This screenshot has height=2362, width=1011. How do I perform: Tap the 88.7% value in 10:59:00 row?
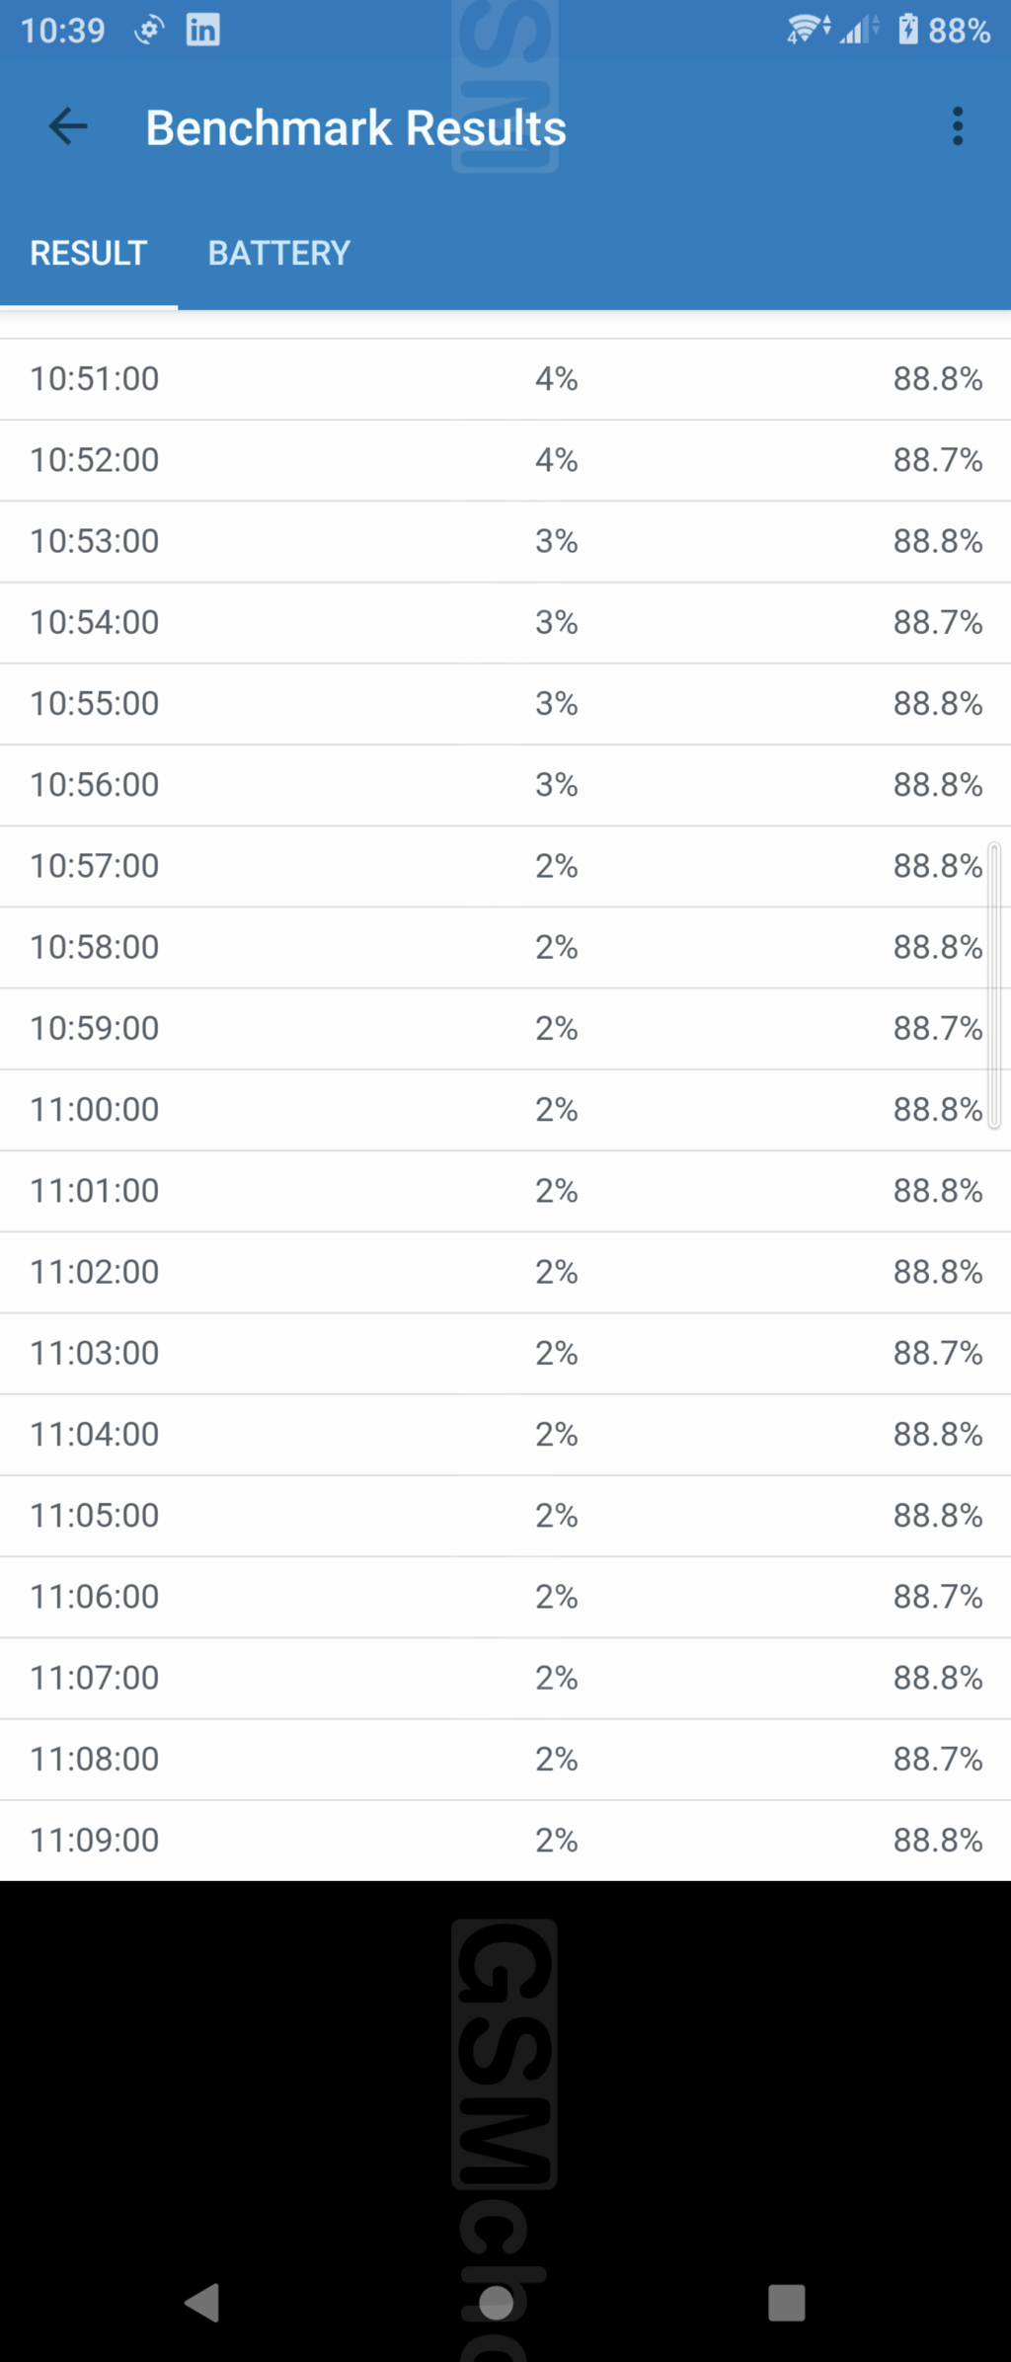pos(937,1029)
